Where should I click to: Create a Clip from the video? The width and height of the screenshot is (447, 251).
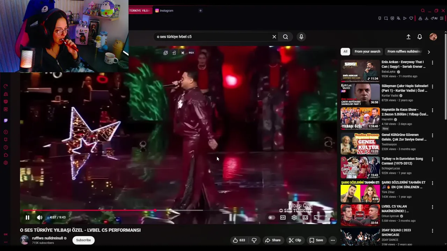pyautogui.click(x=295, y=240)
